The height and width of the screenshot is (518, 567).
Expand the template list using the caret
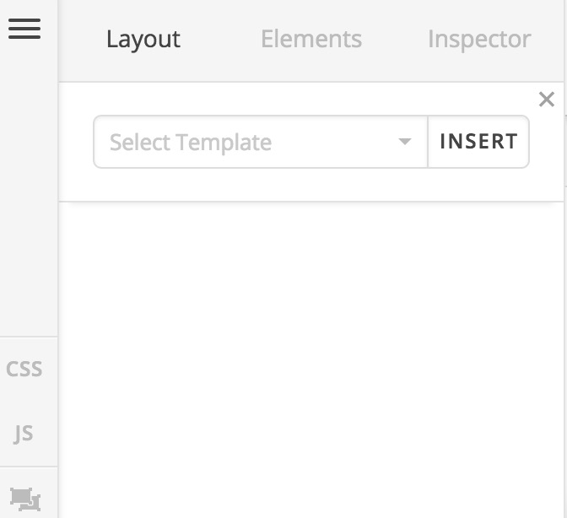pyautogui.click(x=405, y=142)
